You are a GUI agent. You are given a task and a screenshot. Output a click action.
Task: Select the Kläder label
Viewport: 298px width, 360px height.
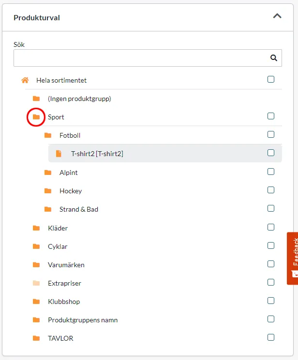(x=58, y=228)
